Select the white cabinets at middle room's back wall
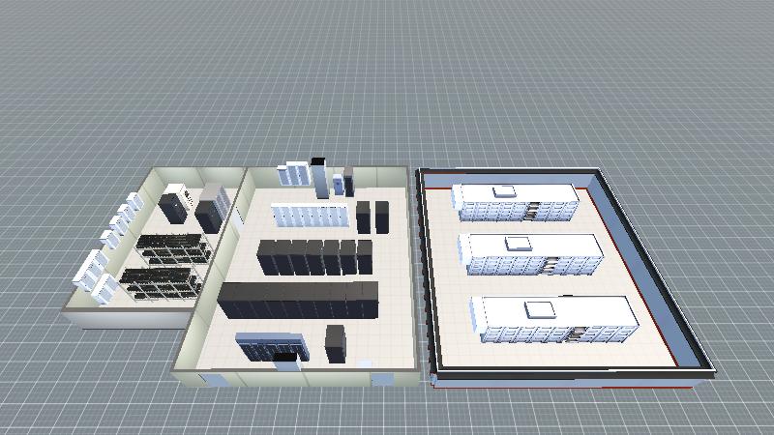This screenshot has height=435, width=774. [x=296, y=175]
